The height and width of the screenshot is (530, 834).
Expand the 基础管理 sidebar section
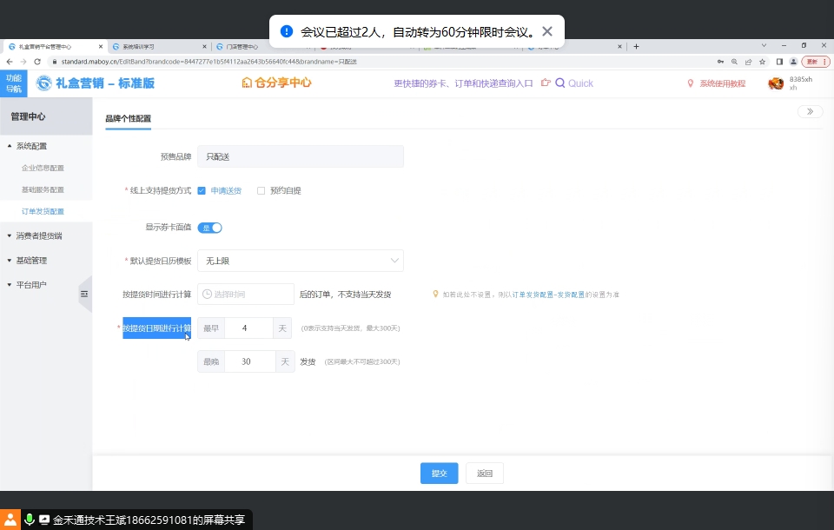pyautogui.click(x=31, y=260)
